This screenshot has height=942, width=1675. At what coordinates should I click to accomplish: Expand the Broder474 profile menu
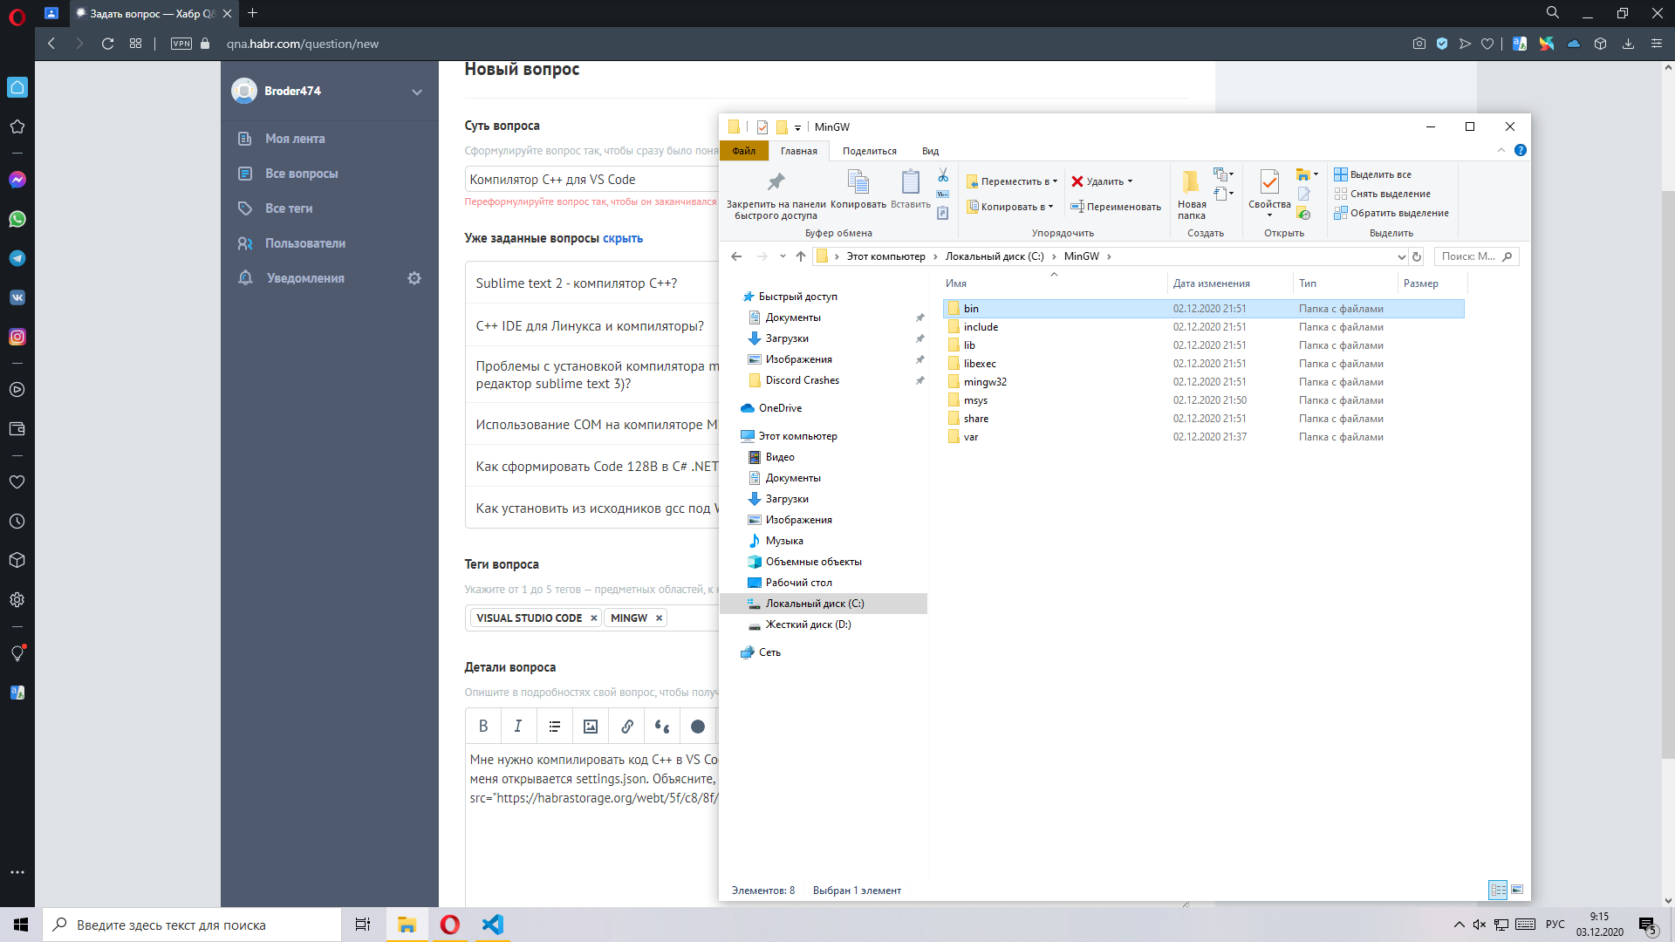tap(417, 92)
